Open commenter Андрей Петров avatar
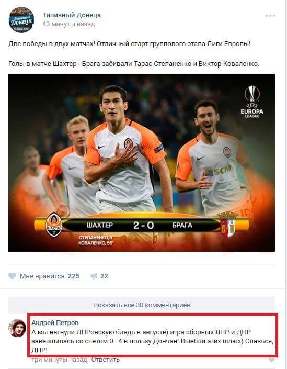The width and height of the screenshot is (287, 369). pyautogui.click(x=17, y=328)
